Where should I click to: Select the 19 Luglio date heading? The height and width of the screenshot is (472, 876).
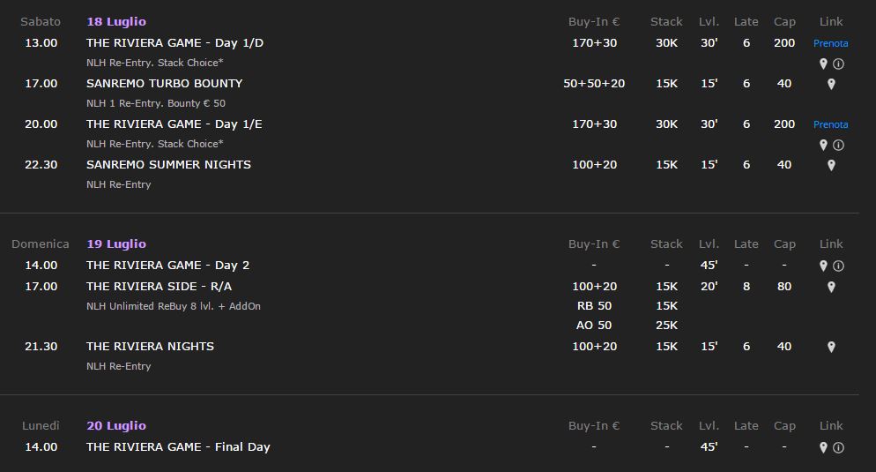116,243
